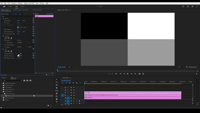Add marker using timeline marker icon
The width and height of the screenshot is (200, 113).
(73, 83)
